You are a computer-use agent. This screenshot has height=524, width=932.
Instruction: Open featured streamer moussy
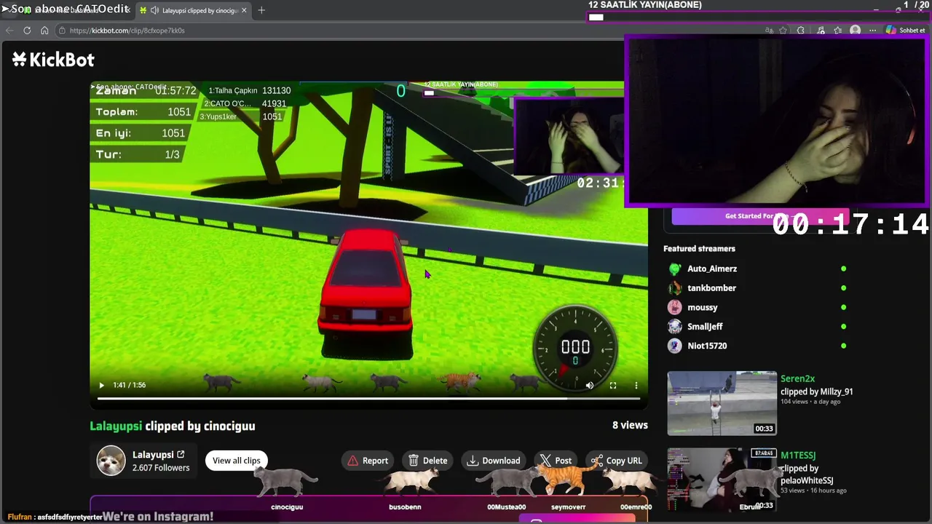(702, 307)
